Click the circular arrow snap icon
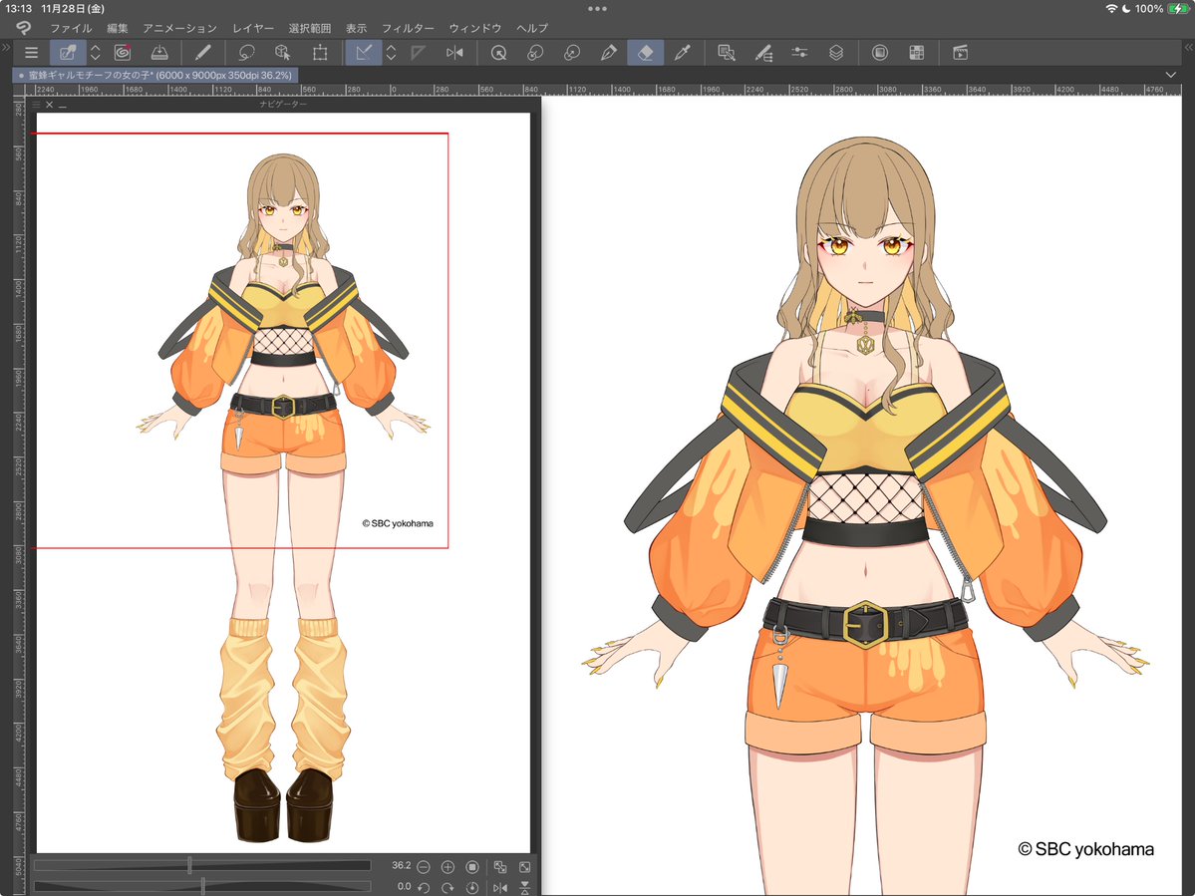The image size is (1195, 896). tap(498, 53)
